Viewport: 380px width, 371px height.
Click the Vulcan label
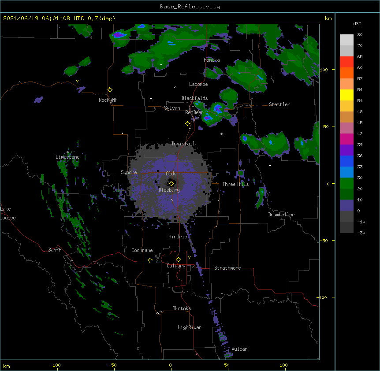[x=239, y=349]
